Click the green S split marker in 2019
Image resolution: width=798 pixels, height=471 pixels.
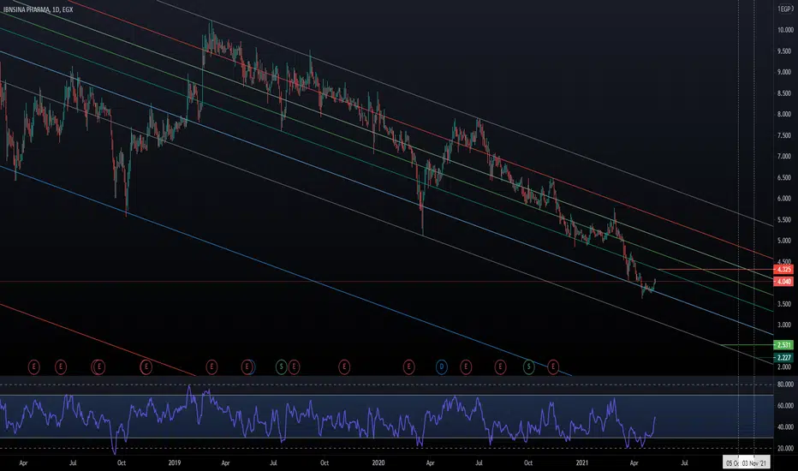(281, 367)
